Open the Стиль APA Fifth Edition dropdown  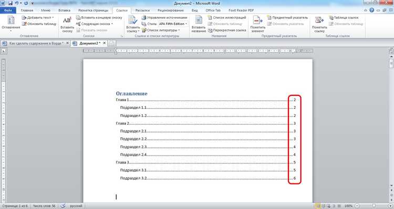[173, 24]
